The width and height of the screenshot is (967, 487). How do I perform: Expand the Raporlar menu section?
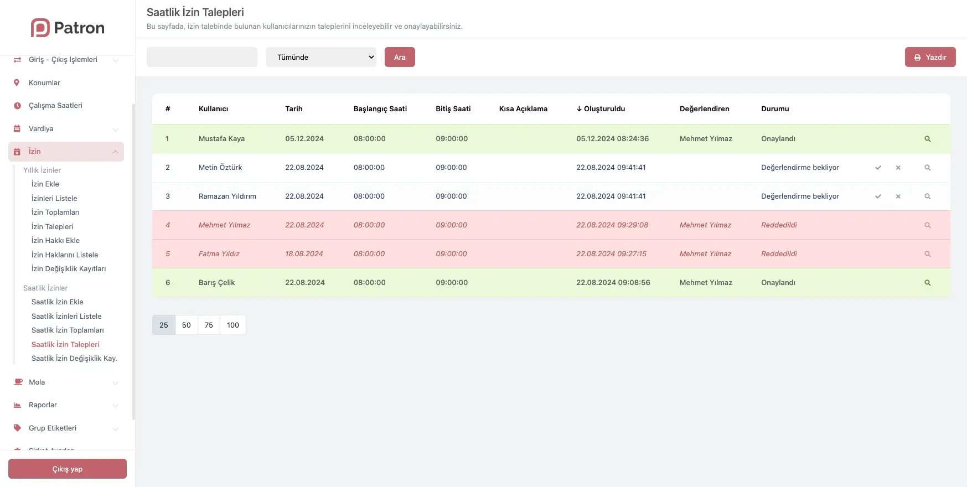click(66, 405)
